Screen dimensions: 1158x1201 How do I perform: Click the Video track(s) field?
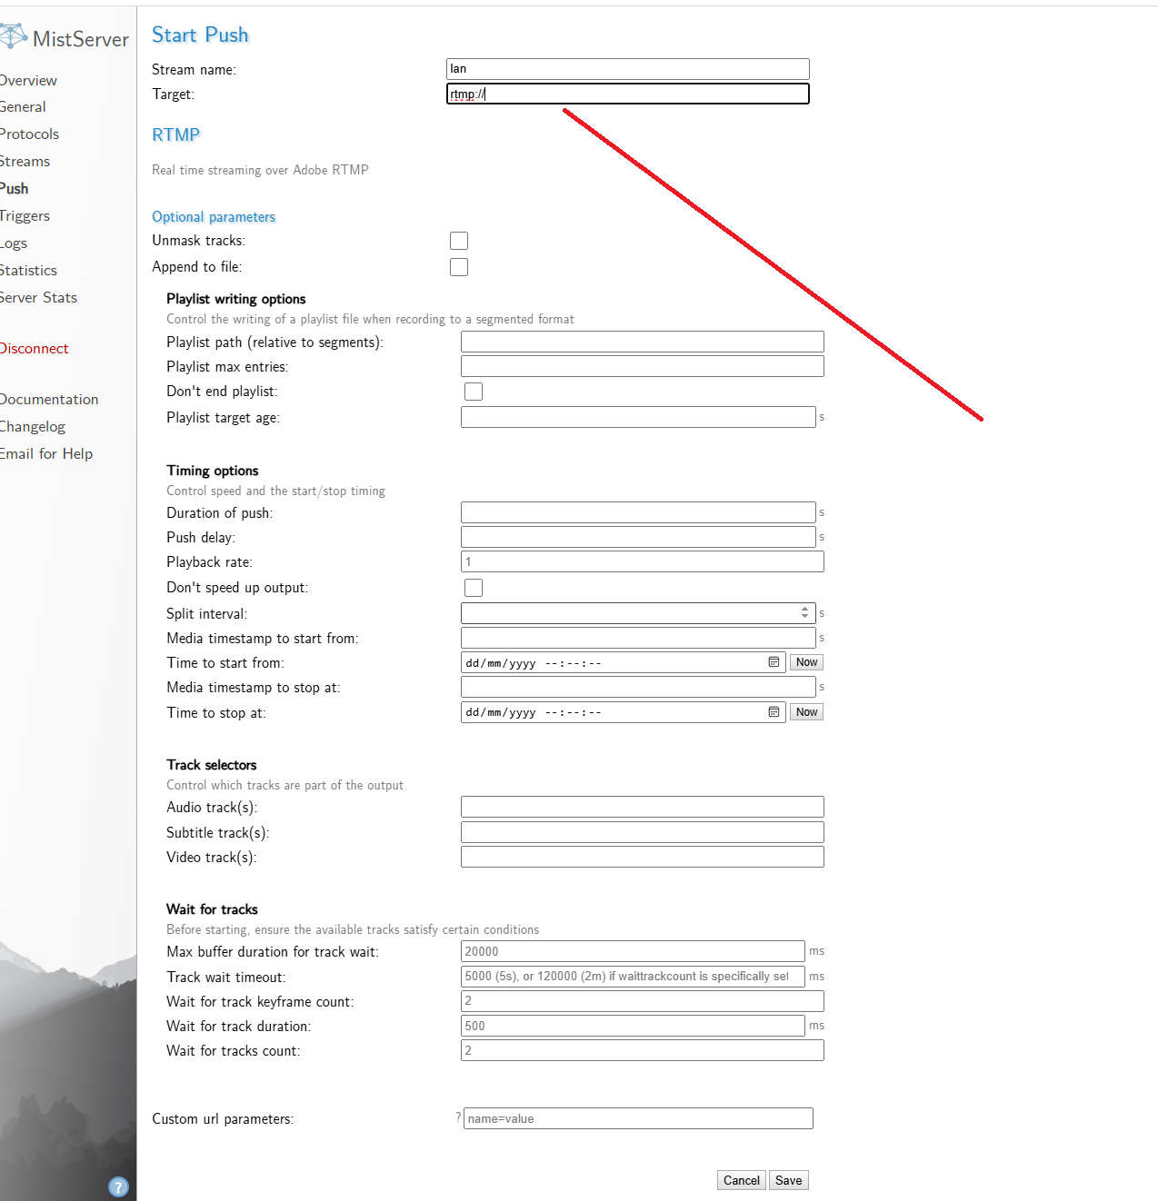coord(643,857)
